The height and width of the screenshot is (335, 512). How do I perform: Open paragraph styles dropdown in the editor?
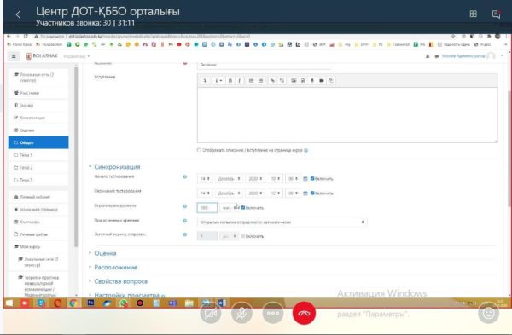pyautogui.click(x=218, y=81)
